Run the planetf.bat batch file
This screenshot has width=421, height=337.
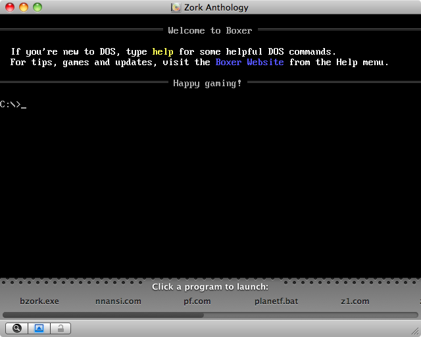pos(276,301)
